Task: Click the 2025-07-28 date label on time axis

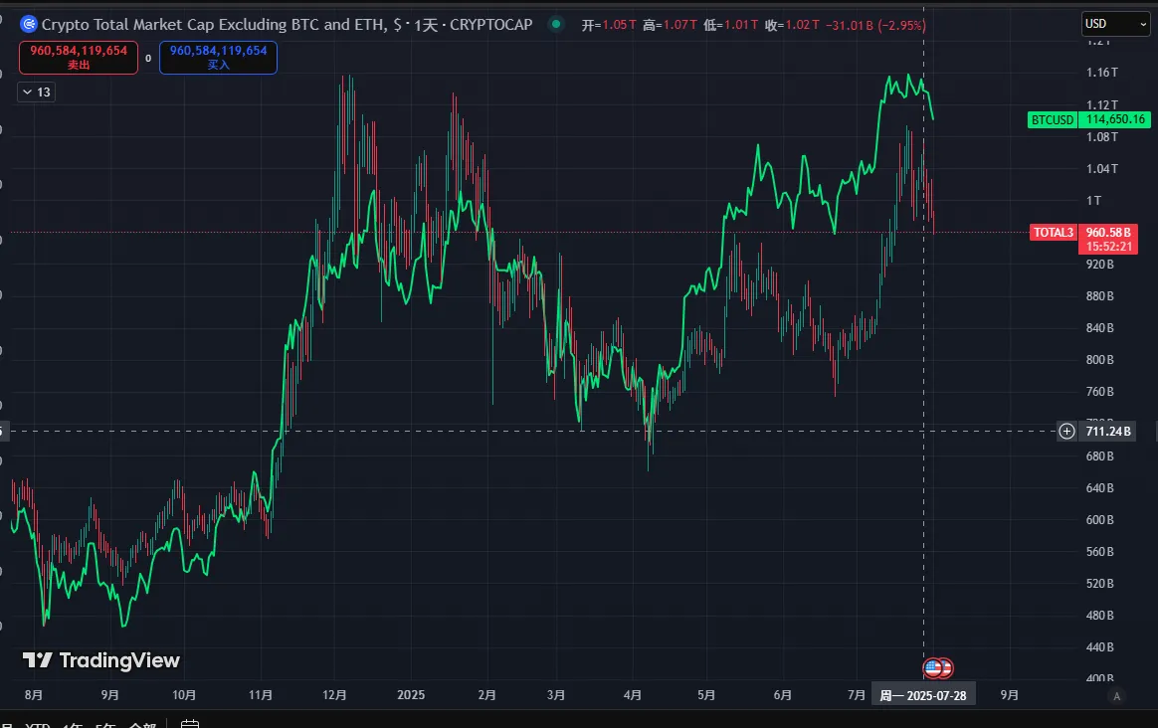Action: coord(922,696)
